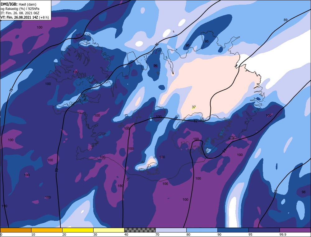Select the 89 contour line label

285,20
